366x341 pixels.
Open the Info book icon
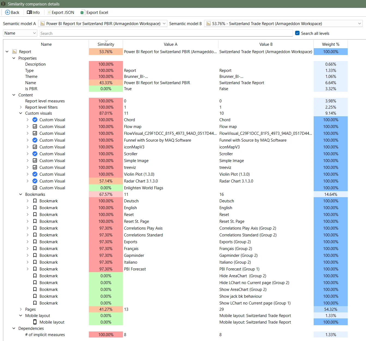point(29,12)
